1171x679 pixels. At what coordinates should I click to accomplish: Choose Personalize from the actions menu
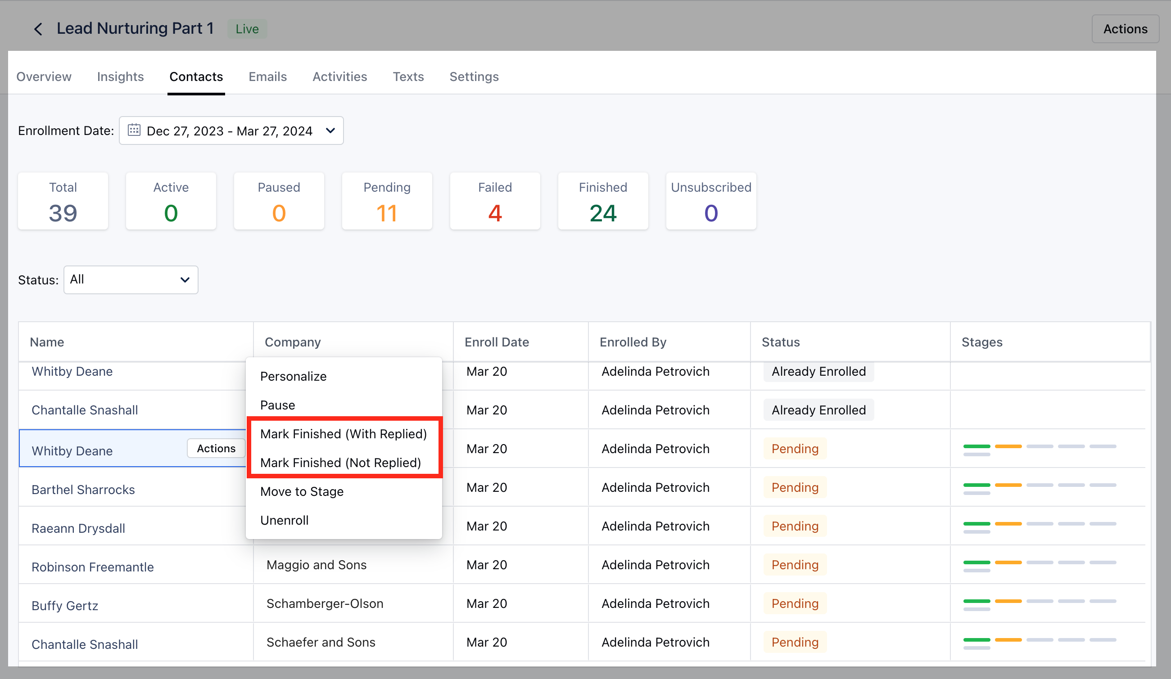point(344,376)
